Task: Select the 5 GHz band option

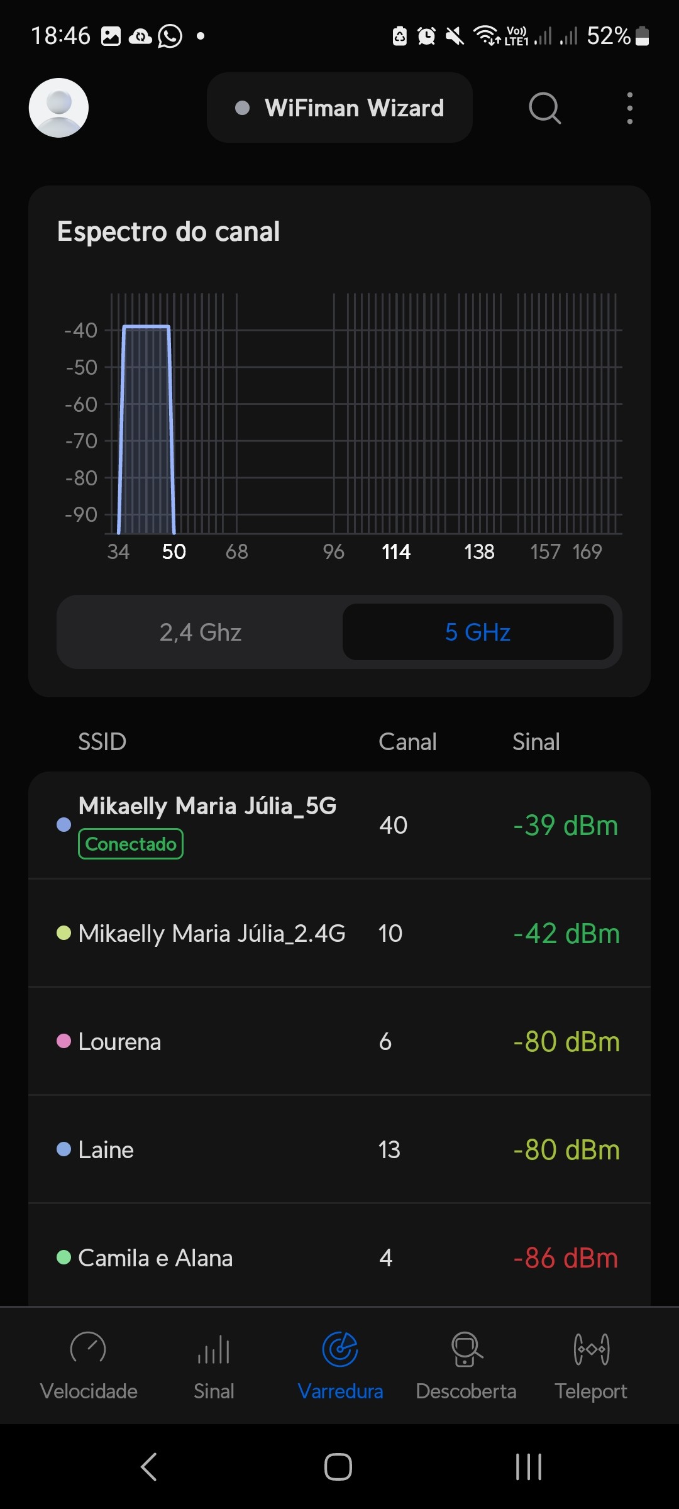Action: pos(478,632)
